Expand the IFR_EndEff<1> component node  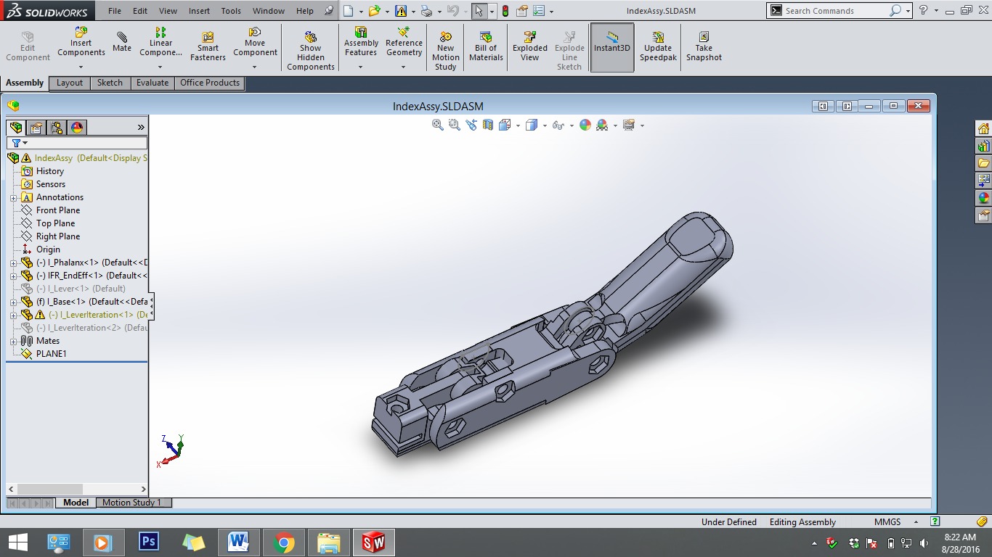point(13,276)
